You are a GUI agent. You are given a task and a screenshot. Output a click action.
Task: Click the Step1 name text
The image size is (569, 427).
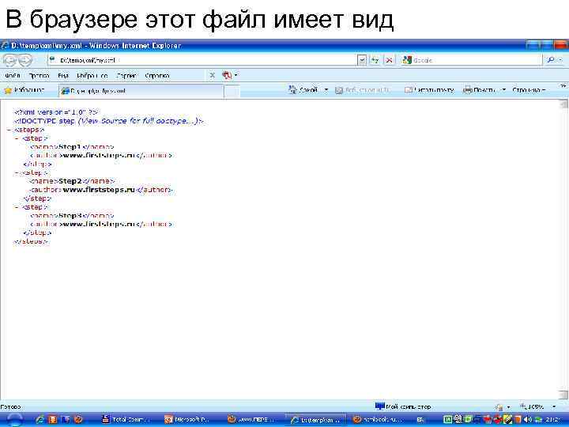click(x=70, y=147)
